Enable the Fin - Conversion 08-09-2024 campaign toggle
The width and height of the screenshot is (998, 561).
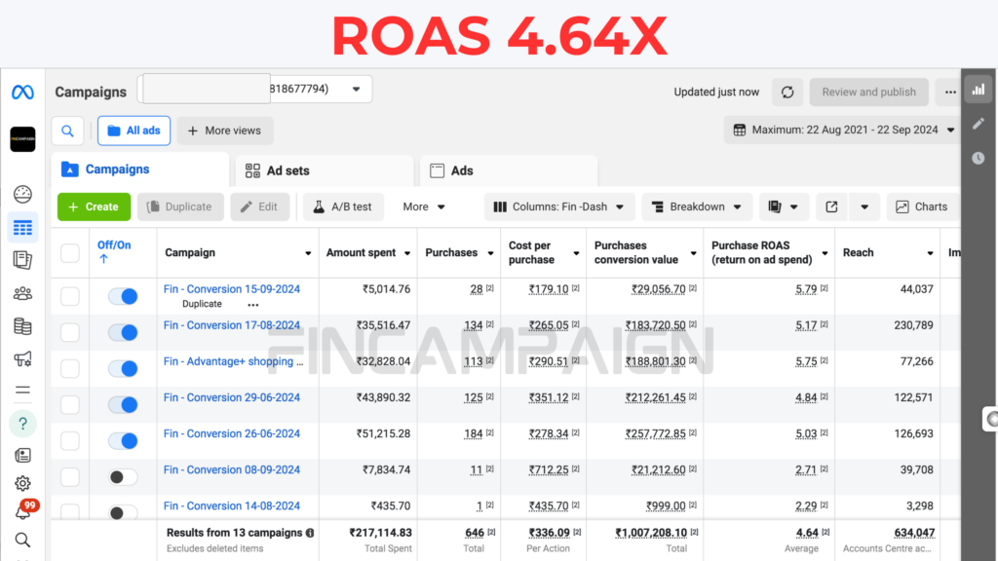coord(123,476)
